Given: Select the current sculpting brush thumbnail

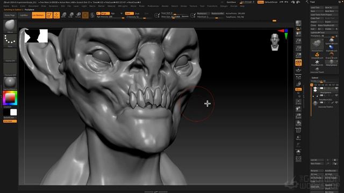Looking at the screenshot, I should pos(10,26).
